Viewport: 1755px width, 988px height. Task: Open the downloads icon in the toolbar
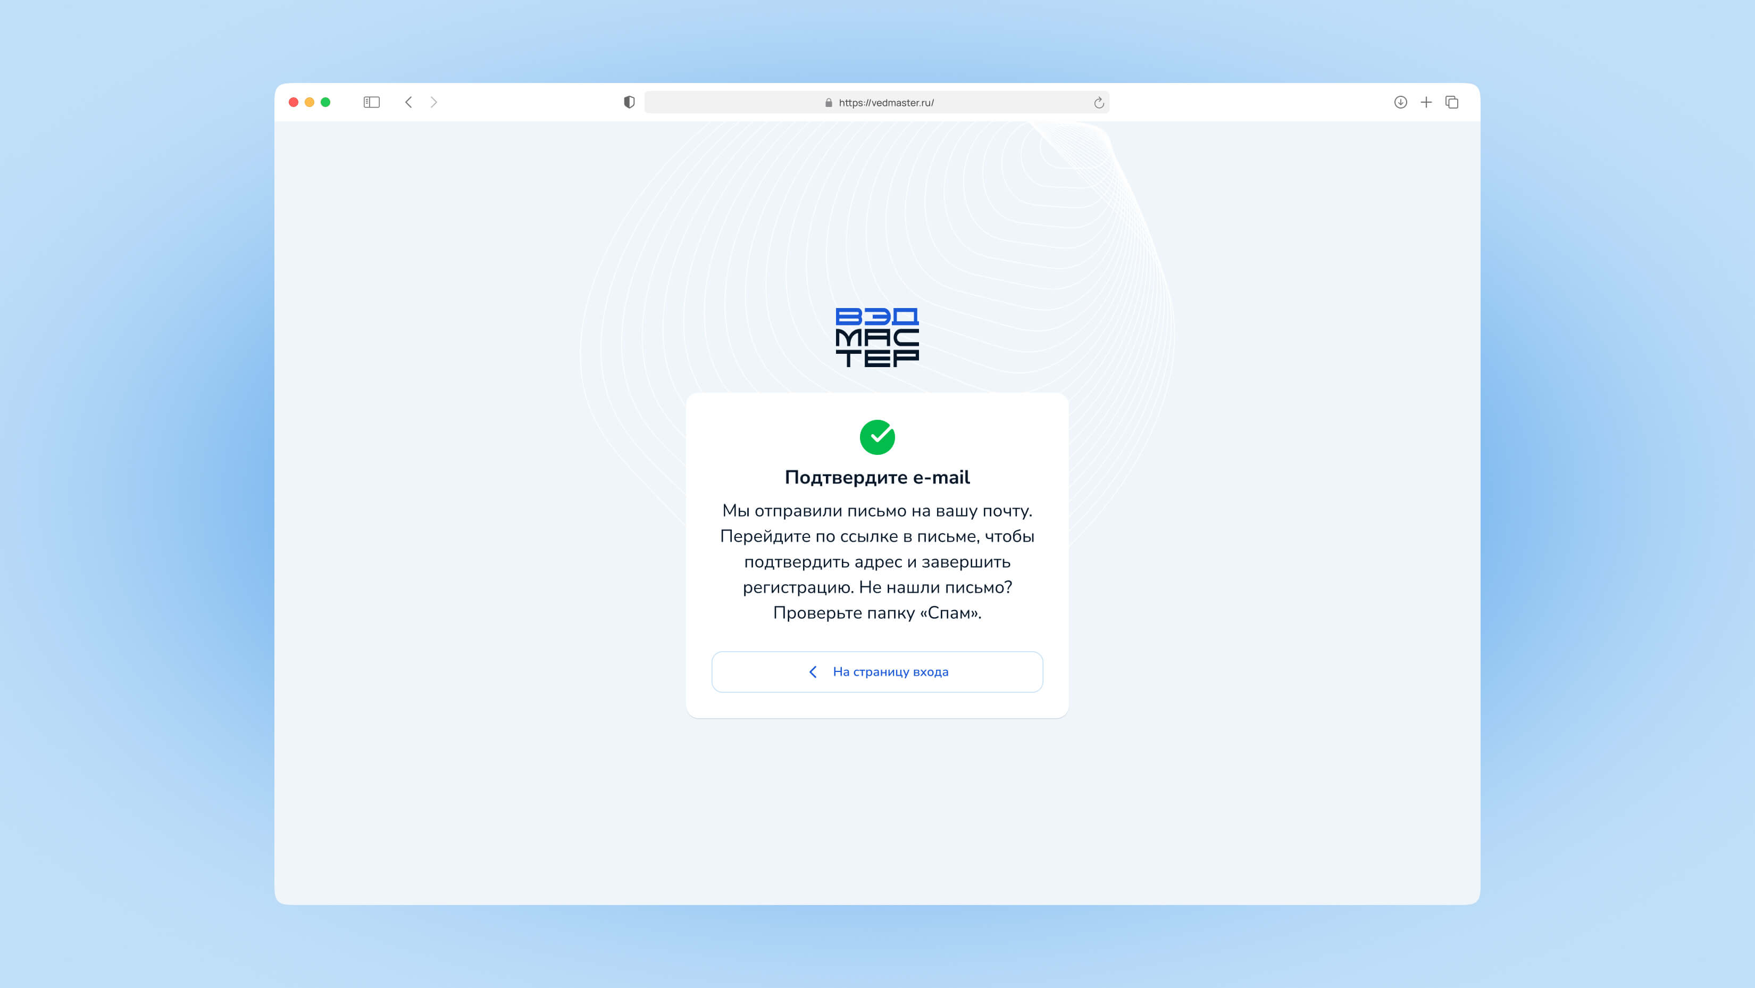(1401, 102)
